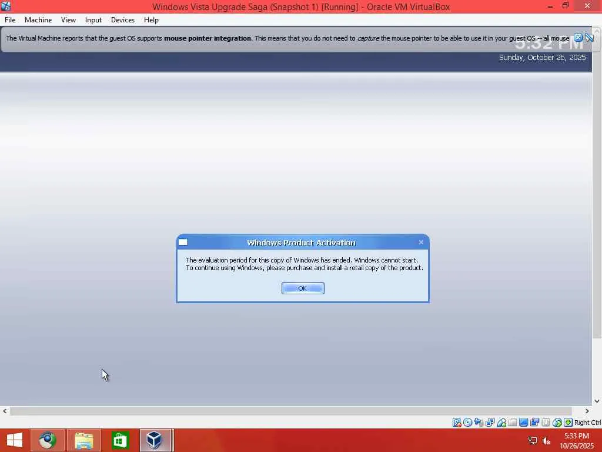
Task: Click the don't-show-again mouse notification icon
Action: click(589, 38)
